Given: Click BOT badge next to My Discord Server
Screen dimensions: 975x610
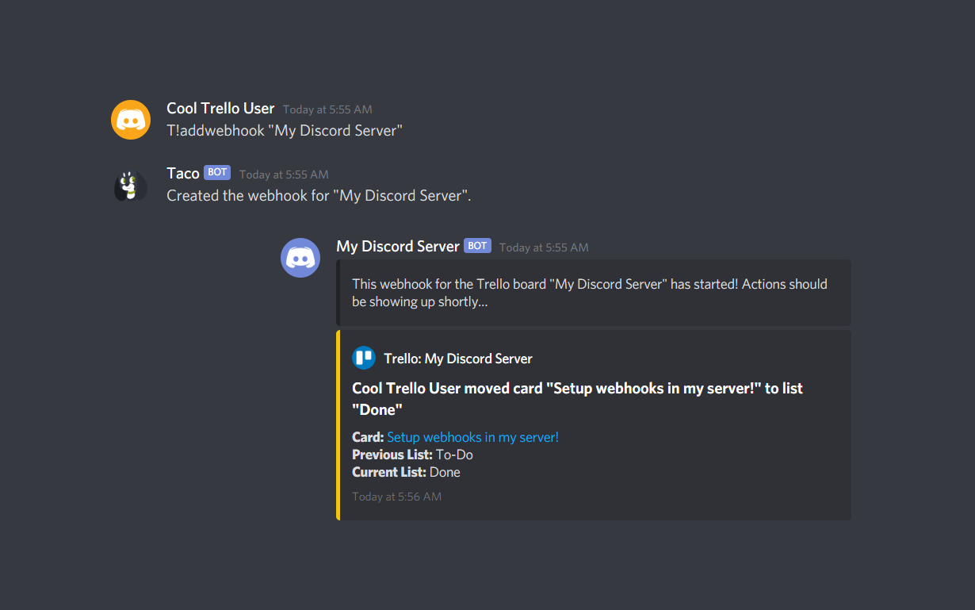Looking at the screenshot, I should coord(477,246).
